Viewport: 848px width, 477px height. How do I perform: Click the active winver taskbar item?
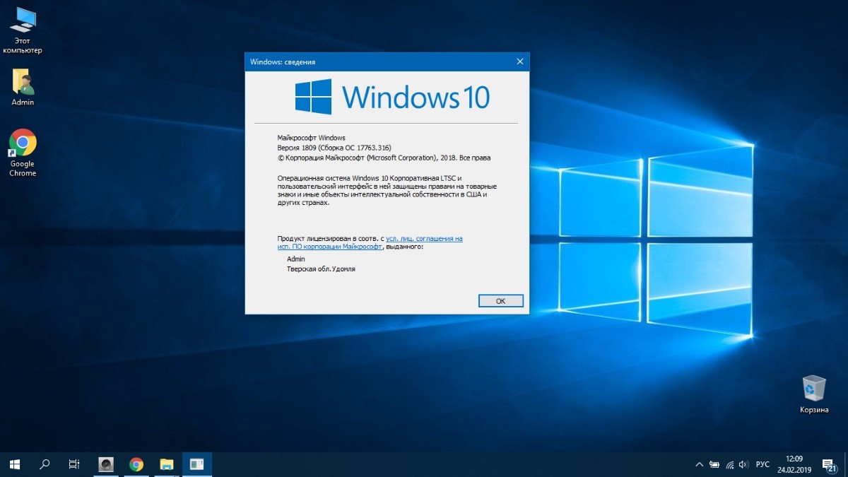pos(197,464)
